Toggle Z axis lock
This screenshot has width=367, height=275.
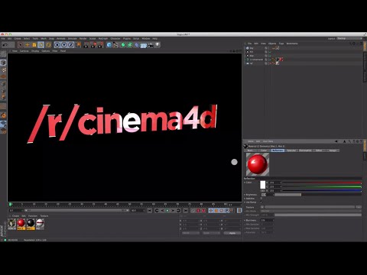[x=71, y=45]
